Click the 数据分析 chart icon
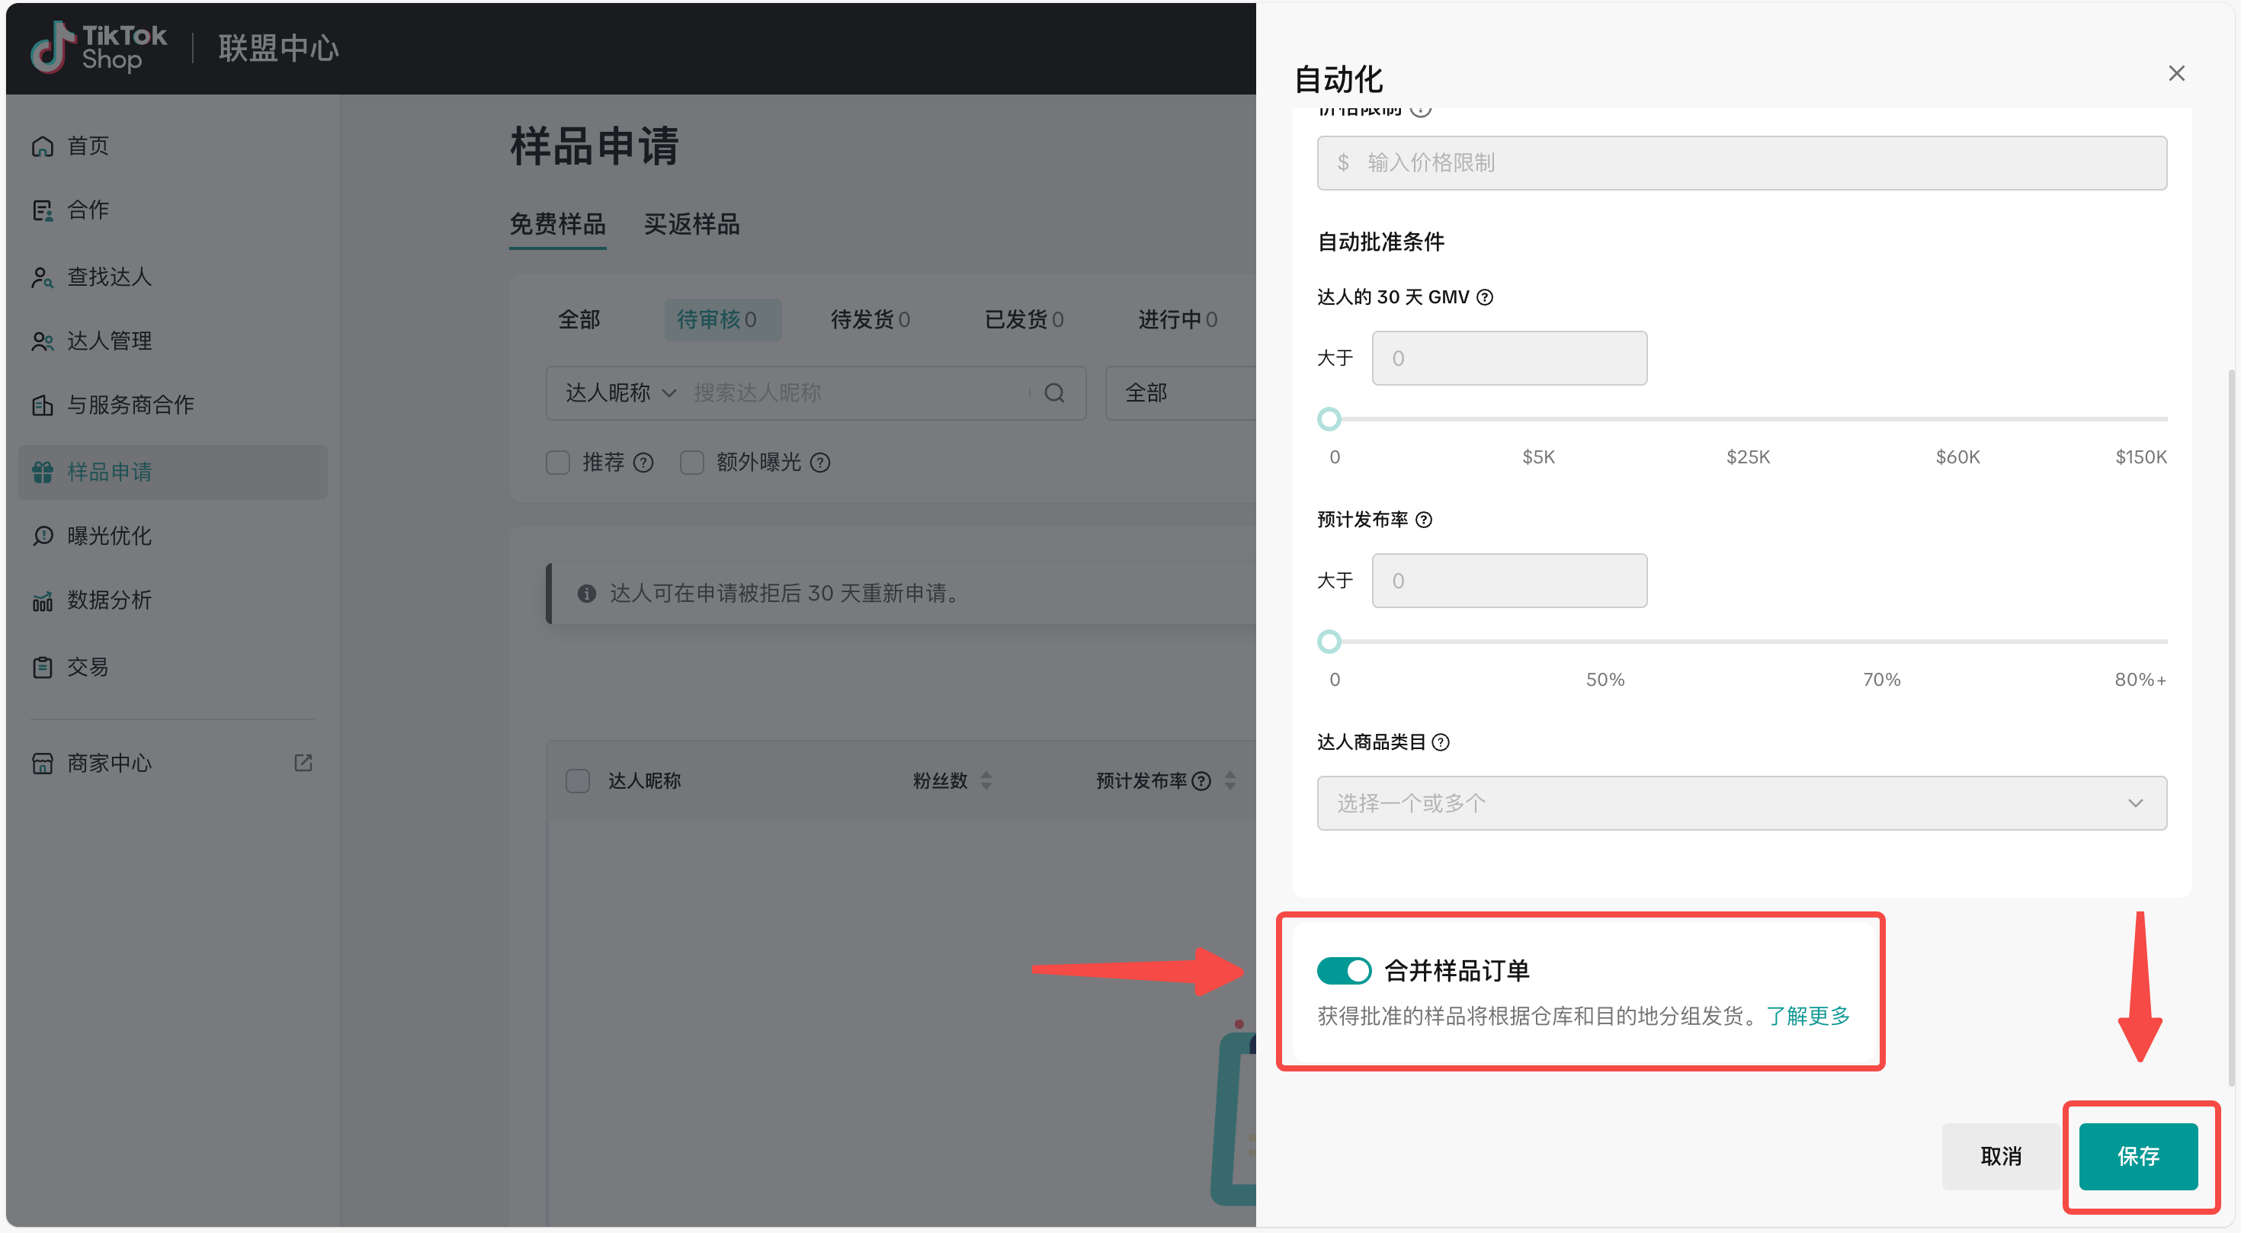The image size is (2241, 1233). click(x=42, y=600)
